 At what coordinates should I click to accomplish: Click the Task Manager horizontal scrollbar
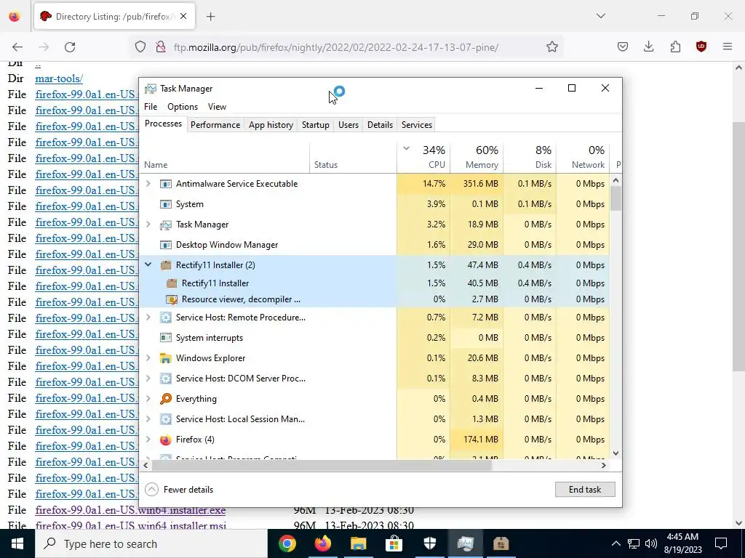[x=322, y=466]
